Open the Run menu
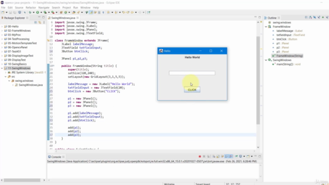 click(x=76, y=8)
